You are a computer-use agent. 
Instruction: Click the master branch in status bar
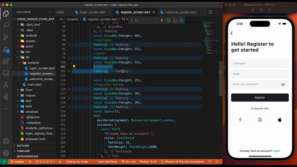[x=17, y=162]
